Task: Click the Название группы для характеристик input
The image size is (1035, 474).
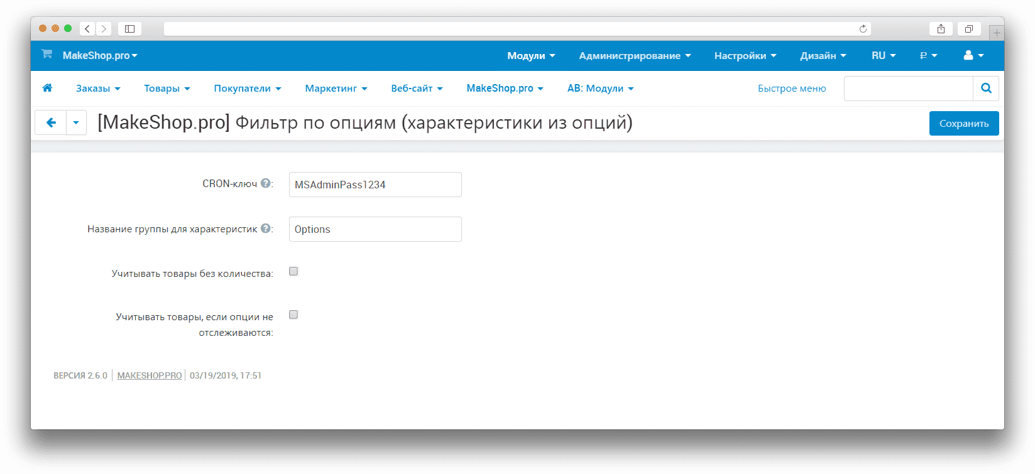Action: tap(375, 229)
